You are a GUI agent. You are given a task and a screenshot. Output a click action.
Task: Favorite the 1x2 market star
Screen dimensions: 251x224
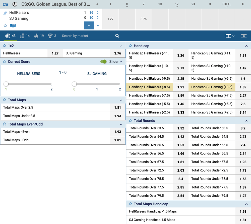[5, 46]
